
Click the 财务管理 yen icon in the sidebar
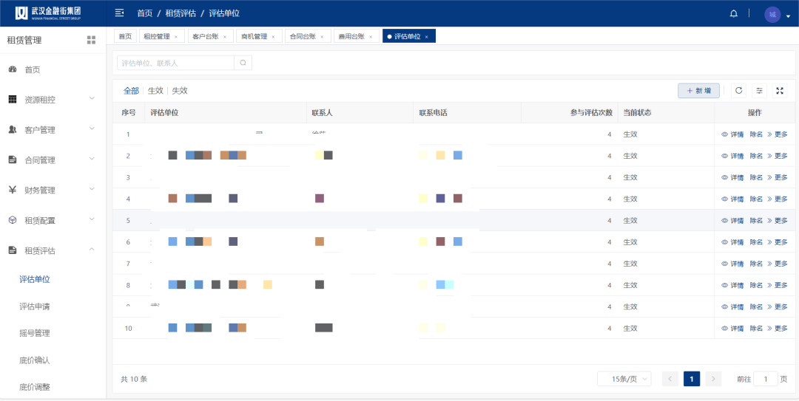13,190
